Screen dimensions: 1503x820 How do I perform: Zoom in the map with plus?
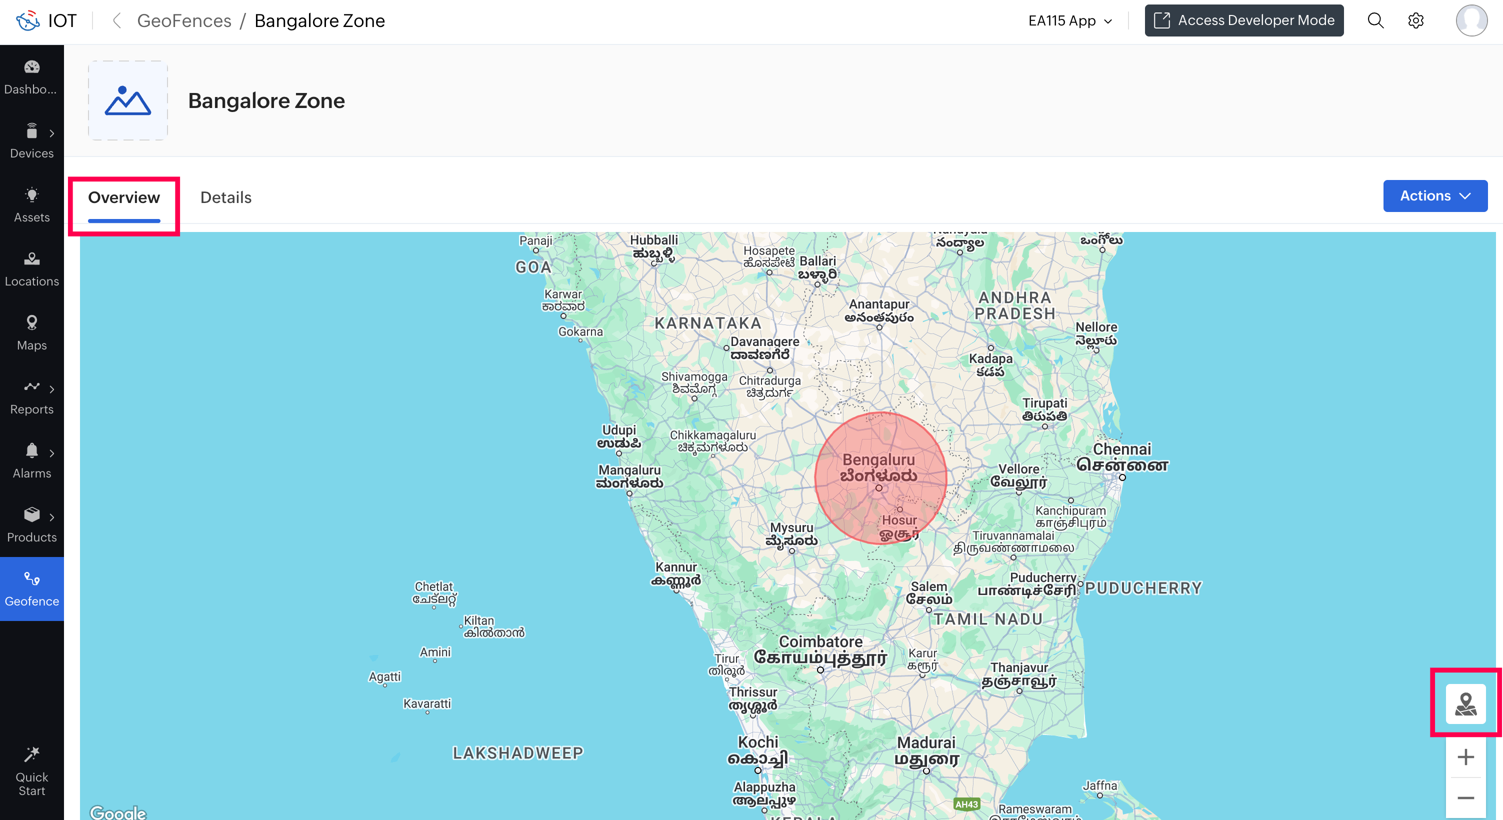pos(1465,757)
